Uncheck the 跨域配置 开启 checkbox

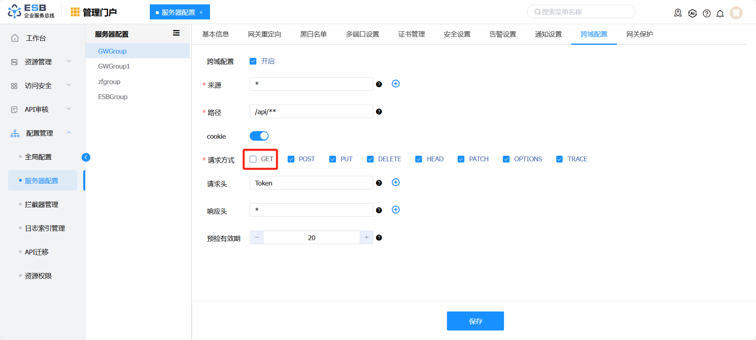point(253,61)
